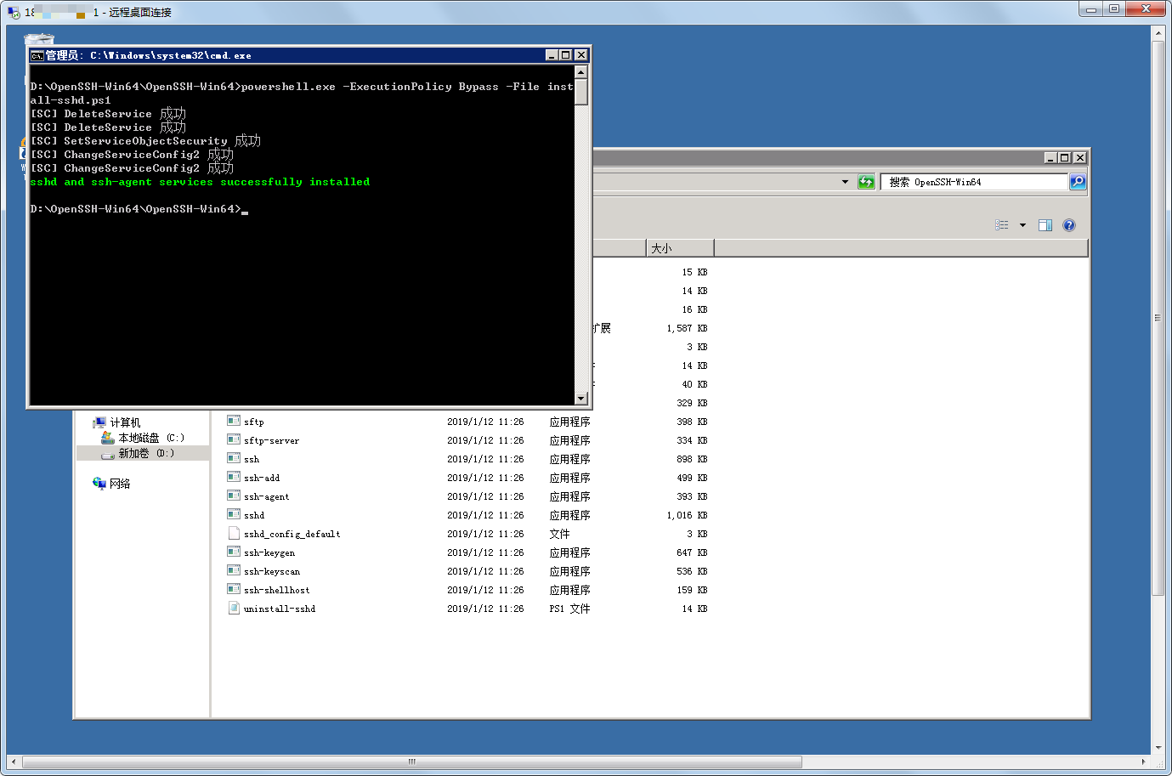This screenshot has height=776, width=1172.
Task: Click cmd window scroll up arrow
Action: [581, 73]
